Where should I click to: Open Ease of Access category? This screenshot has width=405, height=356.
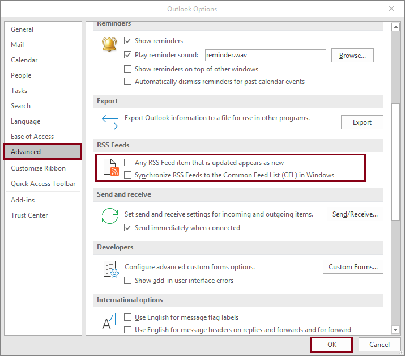[43, 137]
